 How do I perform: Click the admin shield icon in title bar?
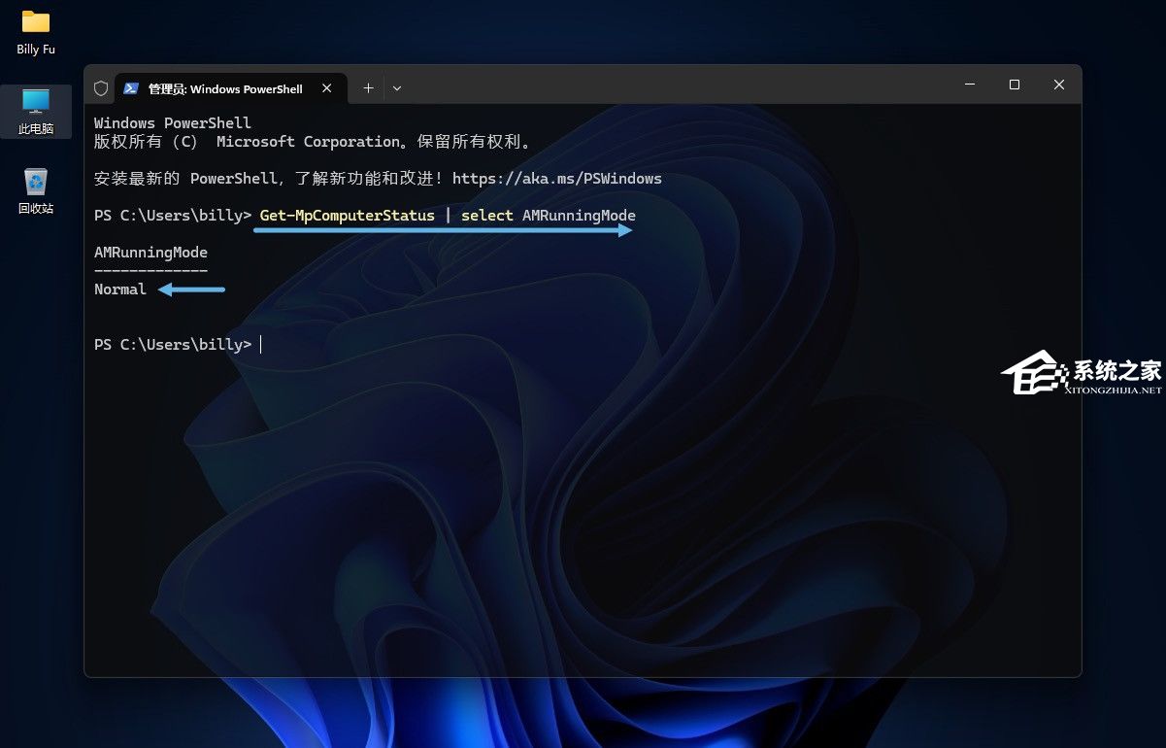(x=101, y=87)
